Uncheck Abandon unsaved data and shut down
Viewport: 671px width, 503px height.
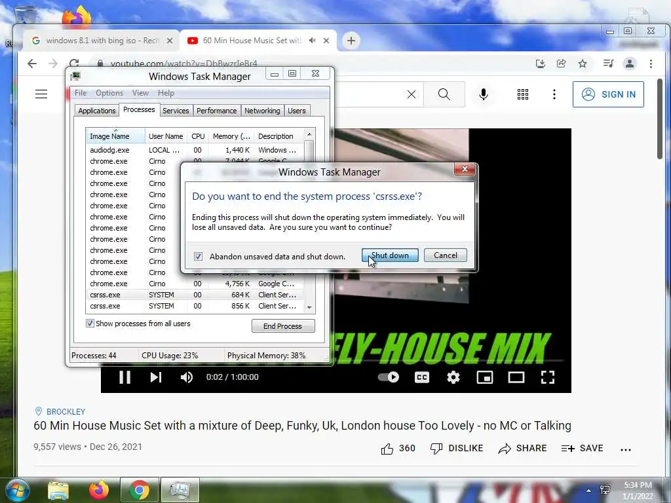coord(198,257)
